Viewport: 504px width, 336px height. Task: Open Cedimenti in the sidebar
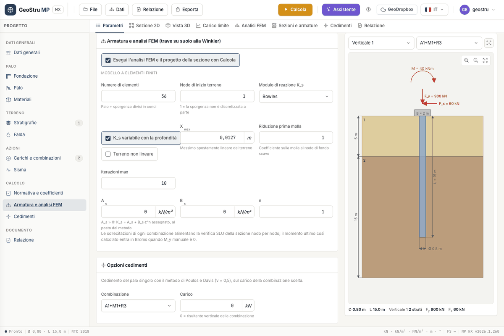[x=45, y=216]
